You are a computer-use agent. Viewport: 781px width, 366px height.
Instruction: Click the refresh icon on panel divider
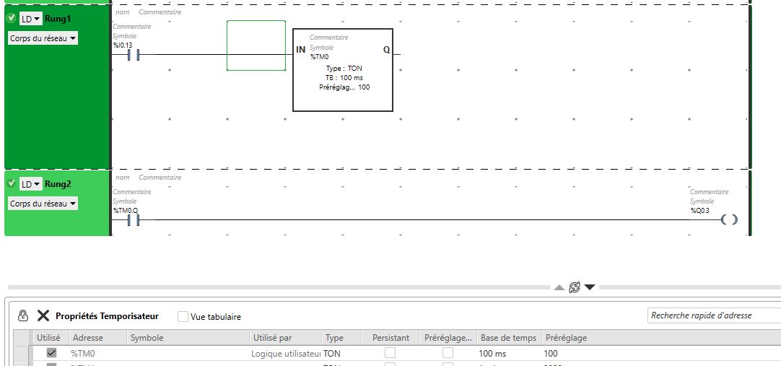click(x=575, y=287)
